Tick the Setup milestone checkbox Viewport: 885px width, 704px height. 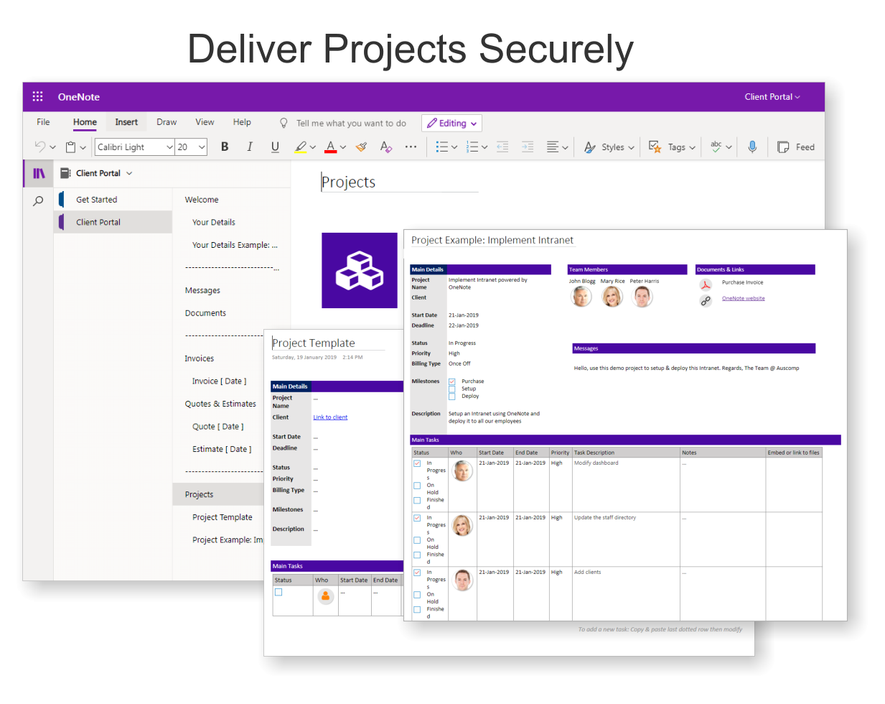coord(452,389)
